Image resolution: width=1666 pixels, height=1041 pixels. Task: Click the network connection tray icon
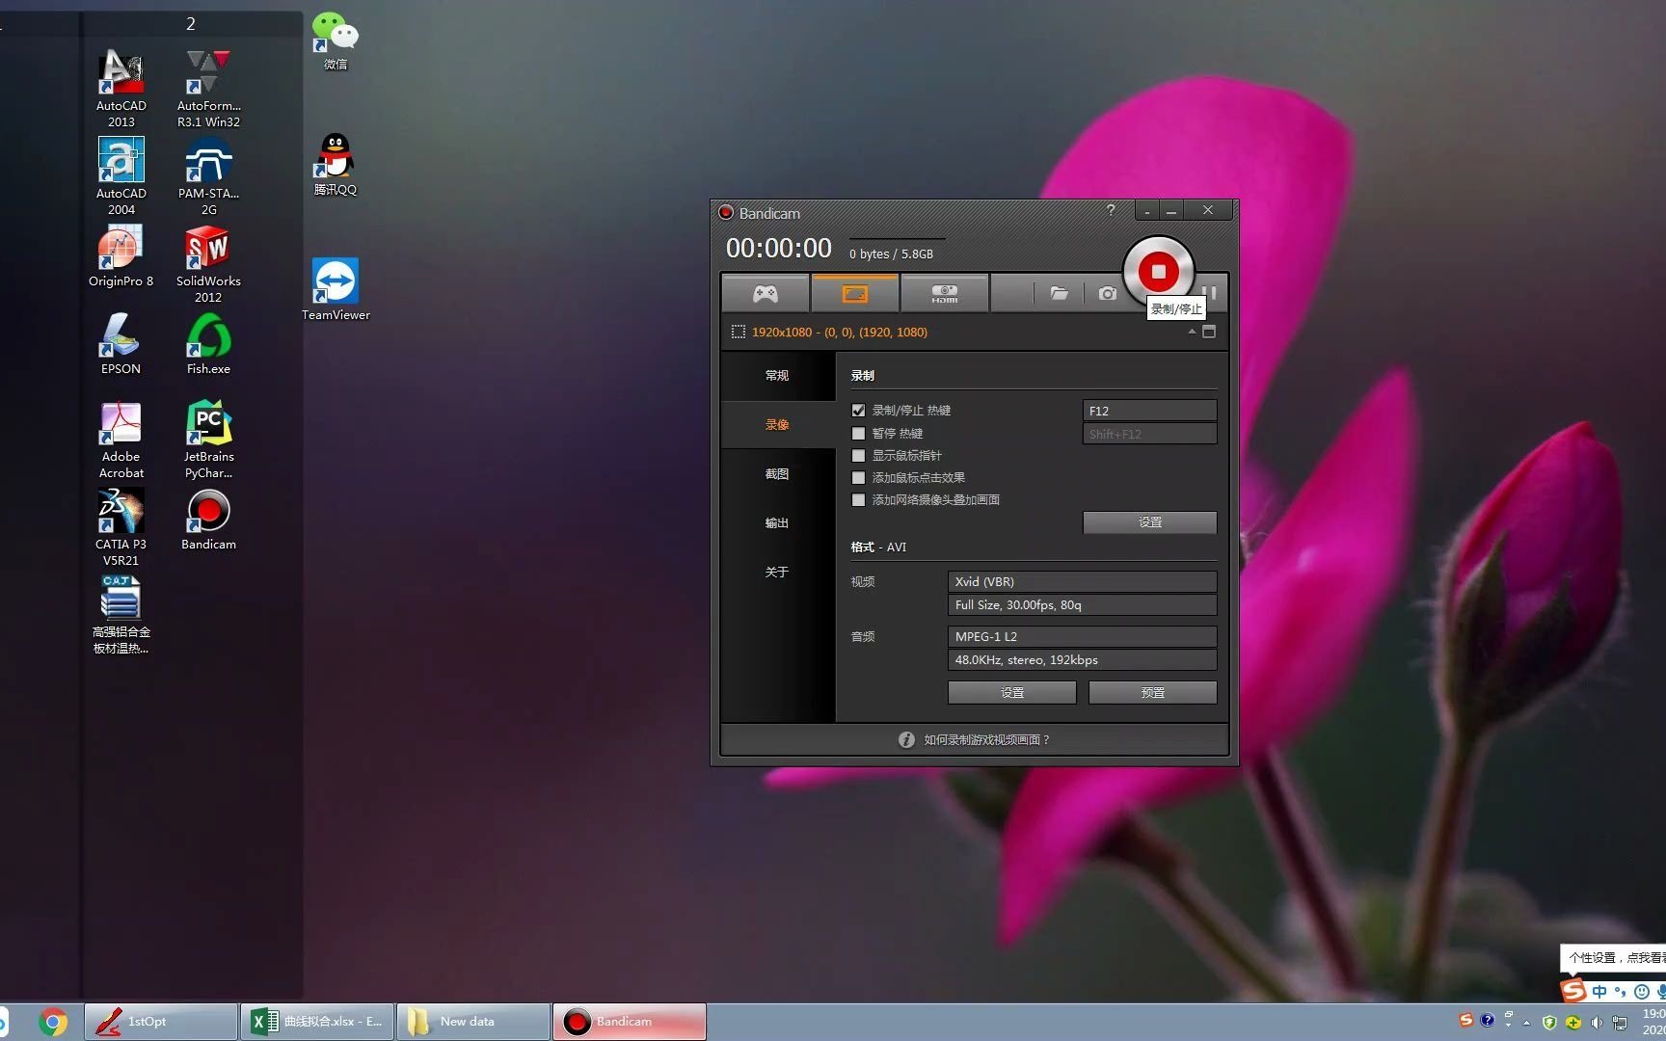1620,1022
